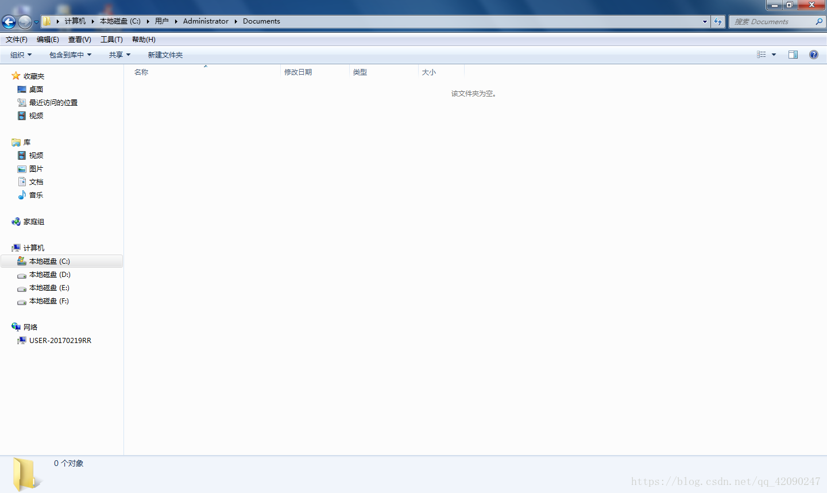827x493 pixels.
Task: Click the 文档 document icon
Action: (22, 182)
